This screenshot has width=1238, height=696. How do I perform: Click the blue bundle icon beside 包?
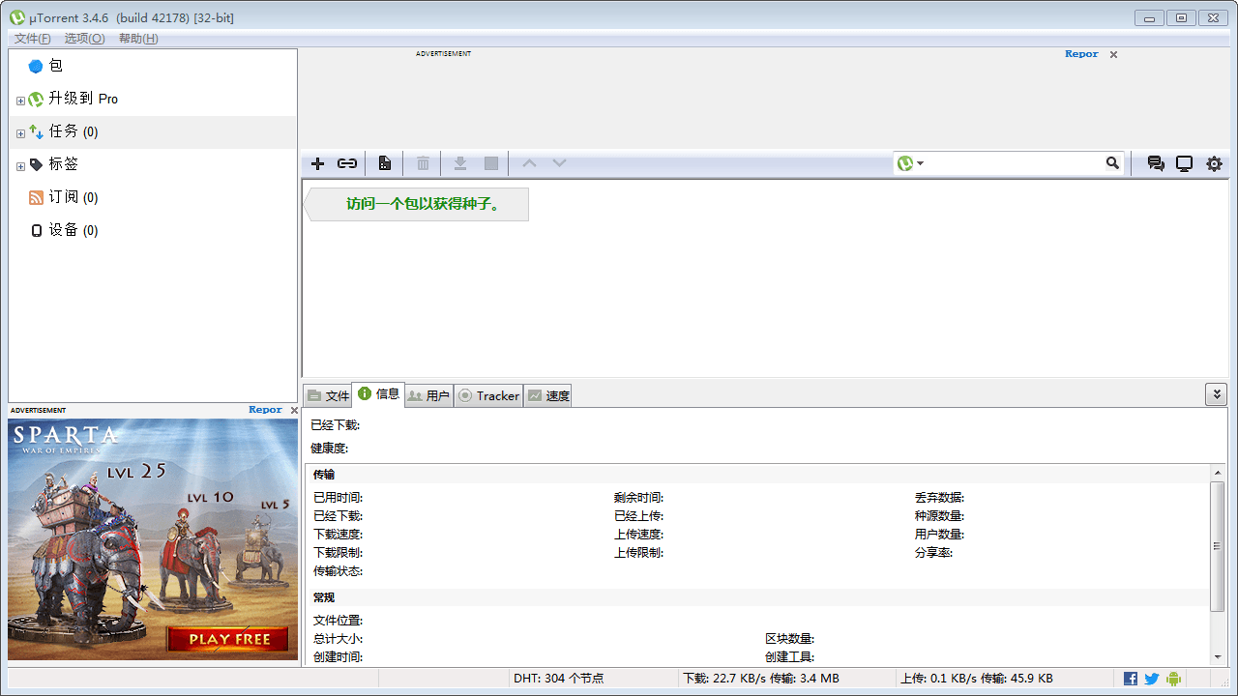tap(36, 67)
